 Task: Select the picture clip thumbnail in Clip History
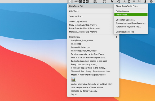click(73, 79)
